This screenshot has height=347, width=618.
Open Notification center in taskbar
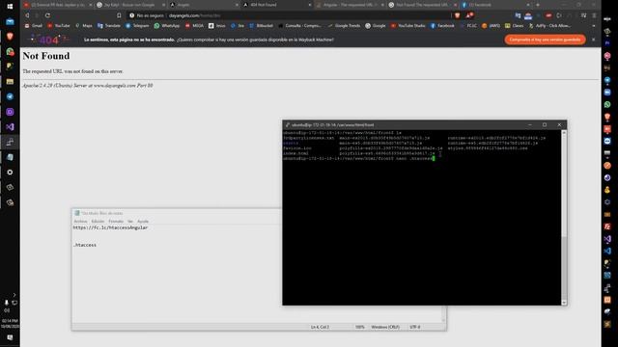coord(10,337)
